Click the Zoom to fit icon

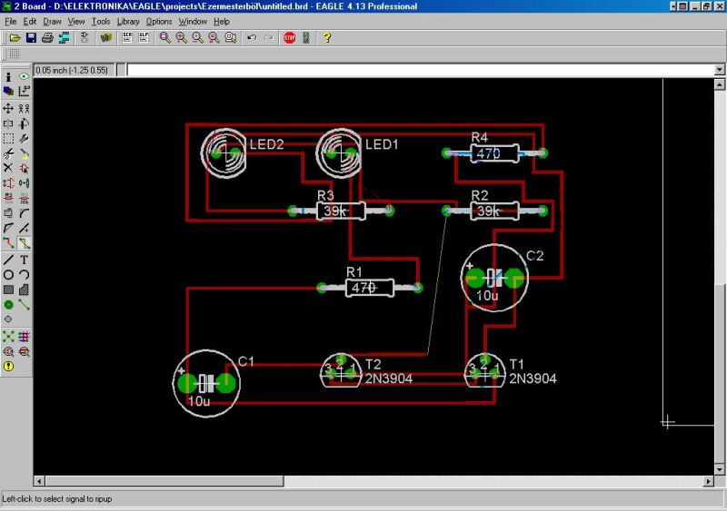(164, 37)
